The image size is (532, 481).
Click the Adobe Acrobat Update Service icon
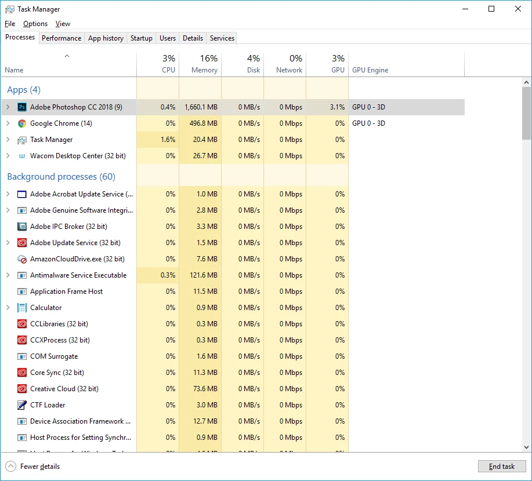pos(21,194)
